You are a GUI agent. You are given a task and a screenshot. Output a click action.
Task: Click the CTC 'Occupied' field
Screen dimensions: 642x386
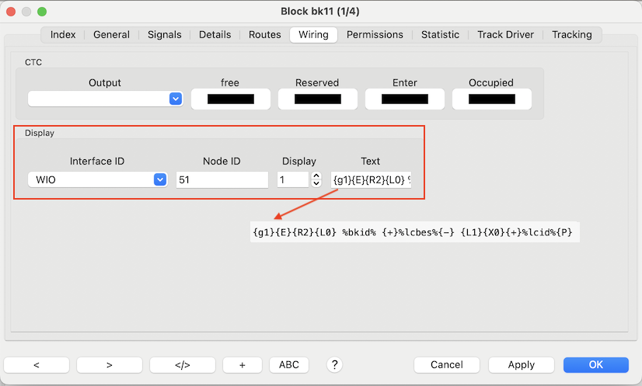tap(491, 99)
